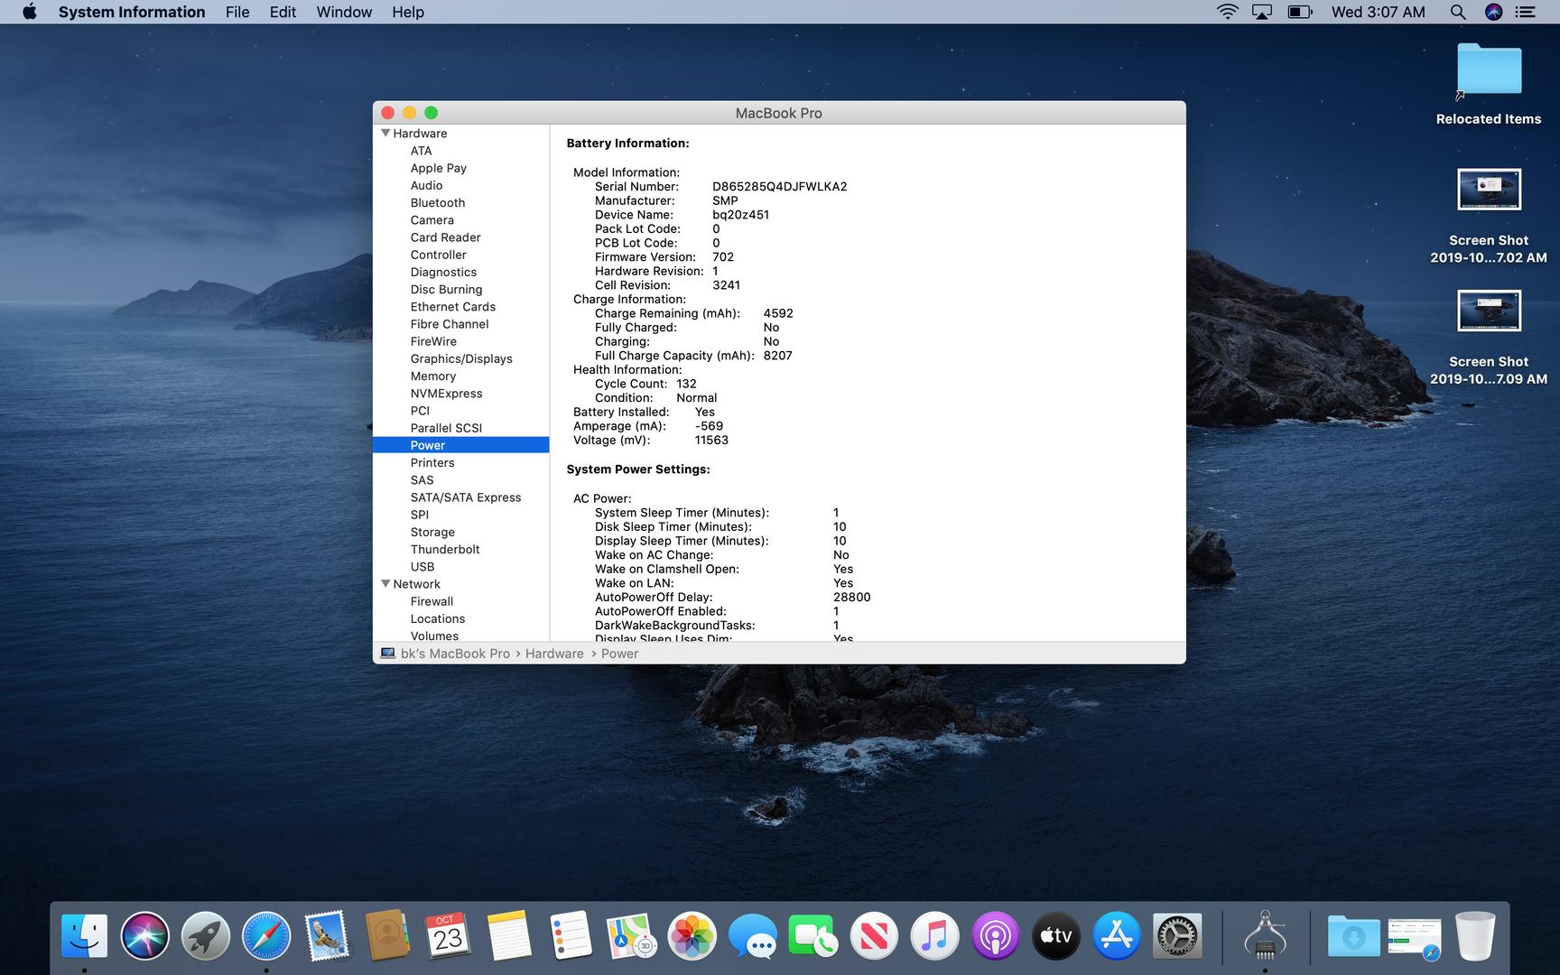Open Trash in the Dock

(1475, 936)
